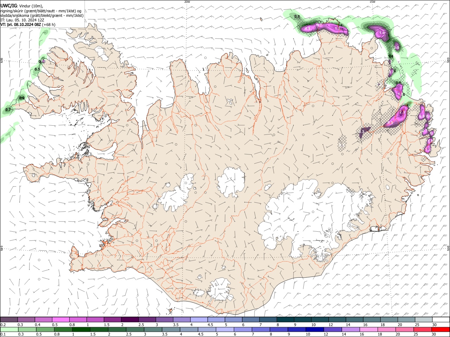The width and height of the screenshot is (450, 337).
Task: Click the '15W' longitude label
Action: coord(372,2)
